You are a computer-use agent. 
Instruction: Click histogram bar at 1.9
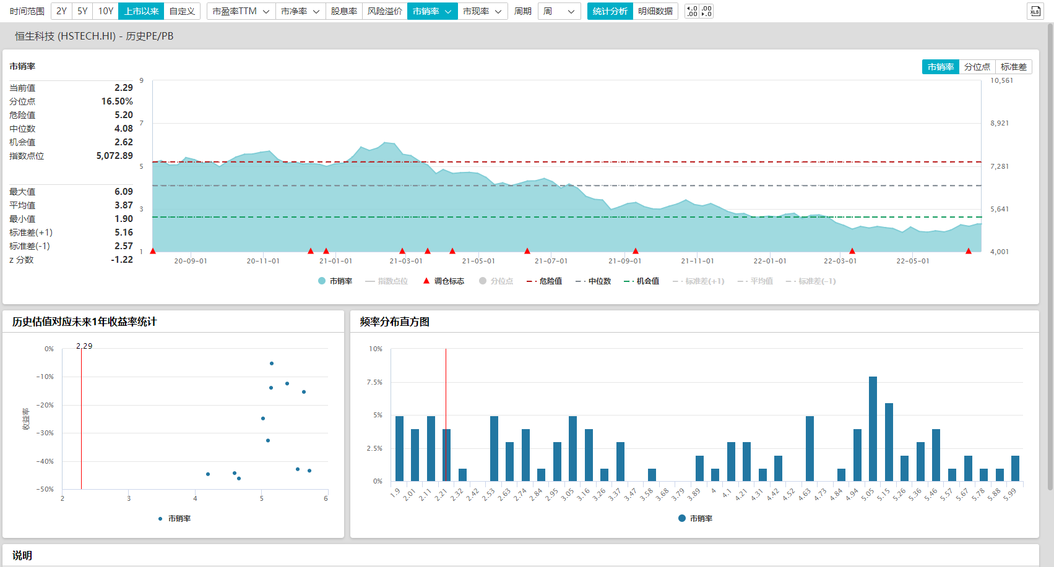399,449
